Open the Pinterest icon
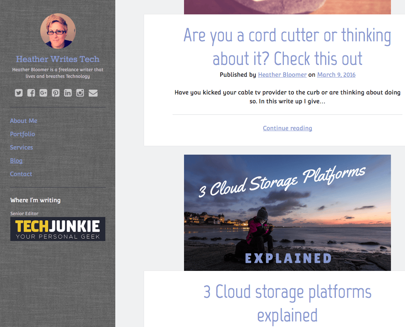 tap(55, 93)
